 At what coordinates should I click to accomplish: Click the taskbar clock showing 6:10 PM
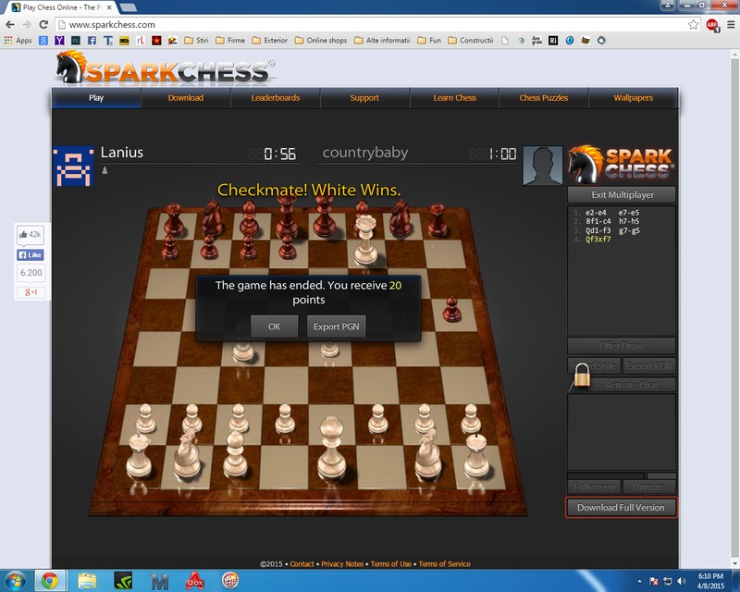pyautogui.click(x=710, y=581)
